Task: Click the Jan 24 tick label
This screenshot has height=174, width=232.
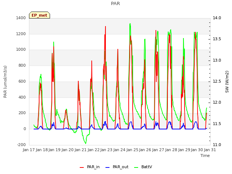Action: coord(119,150)
